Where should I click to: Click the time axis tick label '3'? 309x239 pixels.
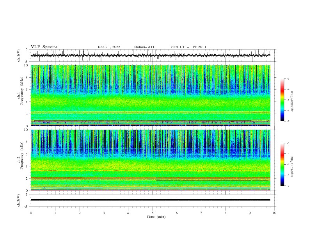104,213
